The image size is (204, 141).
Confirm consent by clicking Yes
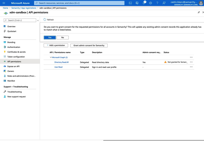click(50, 37)
